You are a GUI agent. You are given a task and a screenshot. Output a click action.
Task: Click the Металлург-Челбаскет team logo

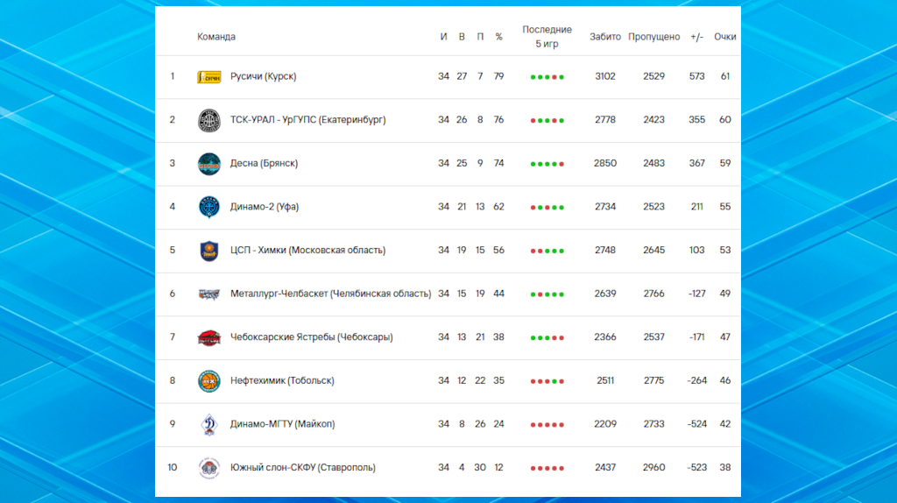click(x=208, y=294)
